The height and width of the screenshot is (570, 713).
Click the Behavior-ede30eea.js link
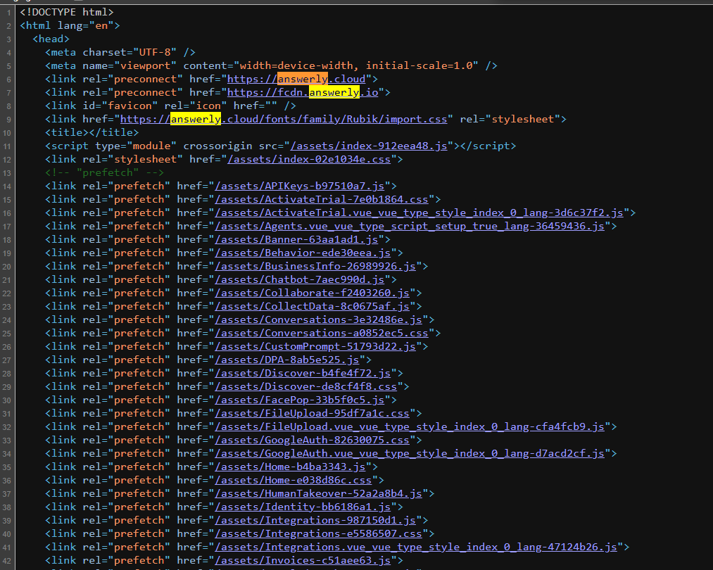coord(303,253)
